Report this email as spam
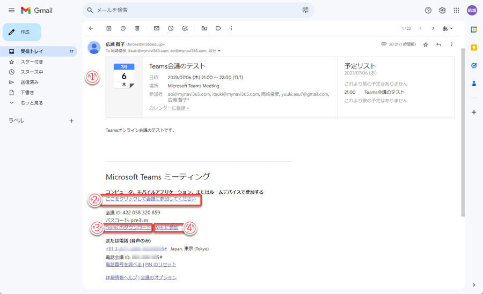The width and height of the screenshot is (483, 294). pos(123,28)
